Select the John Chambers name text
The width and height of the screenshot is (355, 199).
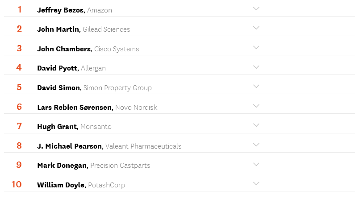(x=64, y=49)
